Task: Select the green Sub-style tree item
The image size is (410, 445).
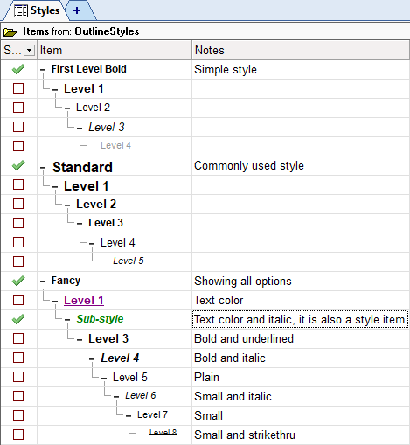Action: click(100, 319)
